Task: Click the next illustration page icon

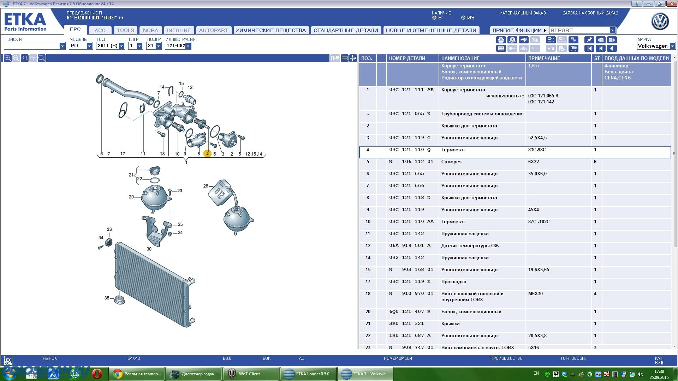Action: coord(612,40)
